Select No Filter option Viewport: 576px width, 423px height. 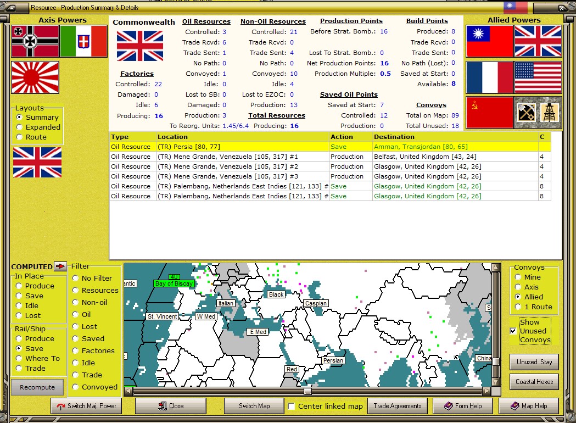[x=92, y=278]
